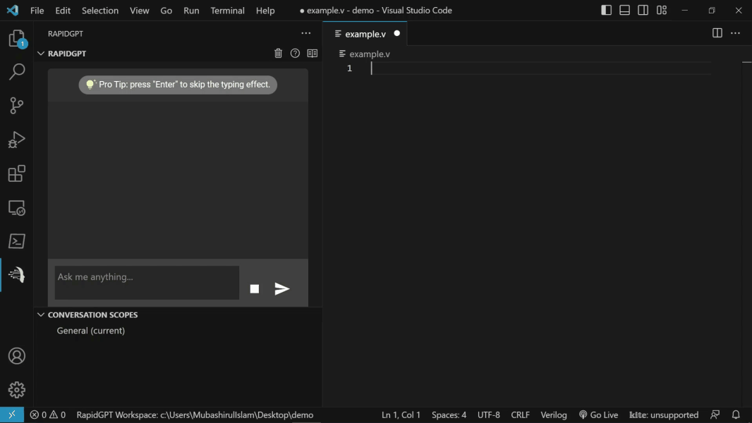Viewport: 752px width, 423px height.
Task: Open the Run and Debug view
Action: [17, 140]
